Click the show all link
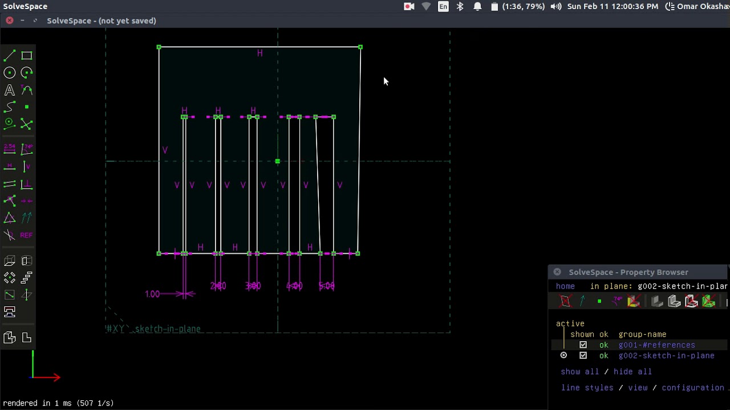The height and width of the screenshot is (410, 730). [x=580, y=372]
